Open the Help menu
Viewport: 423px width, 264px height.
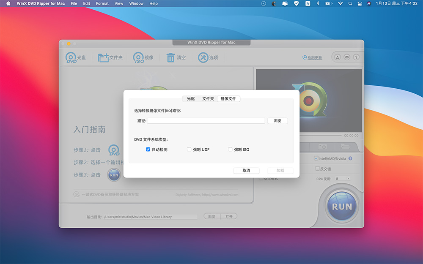(x=154, y=3)
